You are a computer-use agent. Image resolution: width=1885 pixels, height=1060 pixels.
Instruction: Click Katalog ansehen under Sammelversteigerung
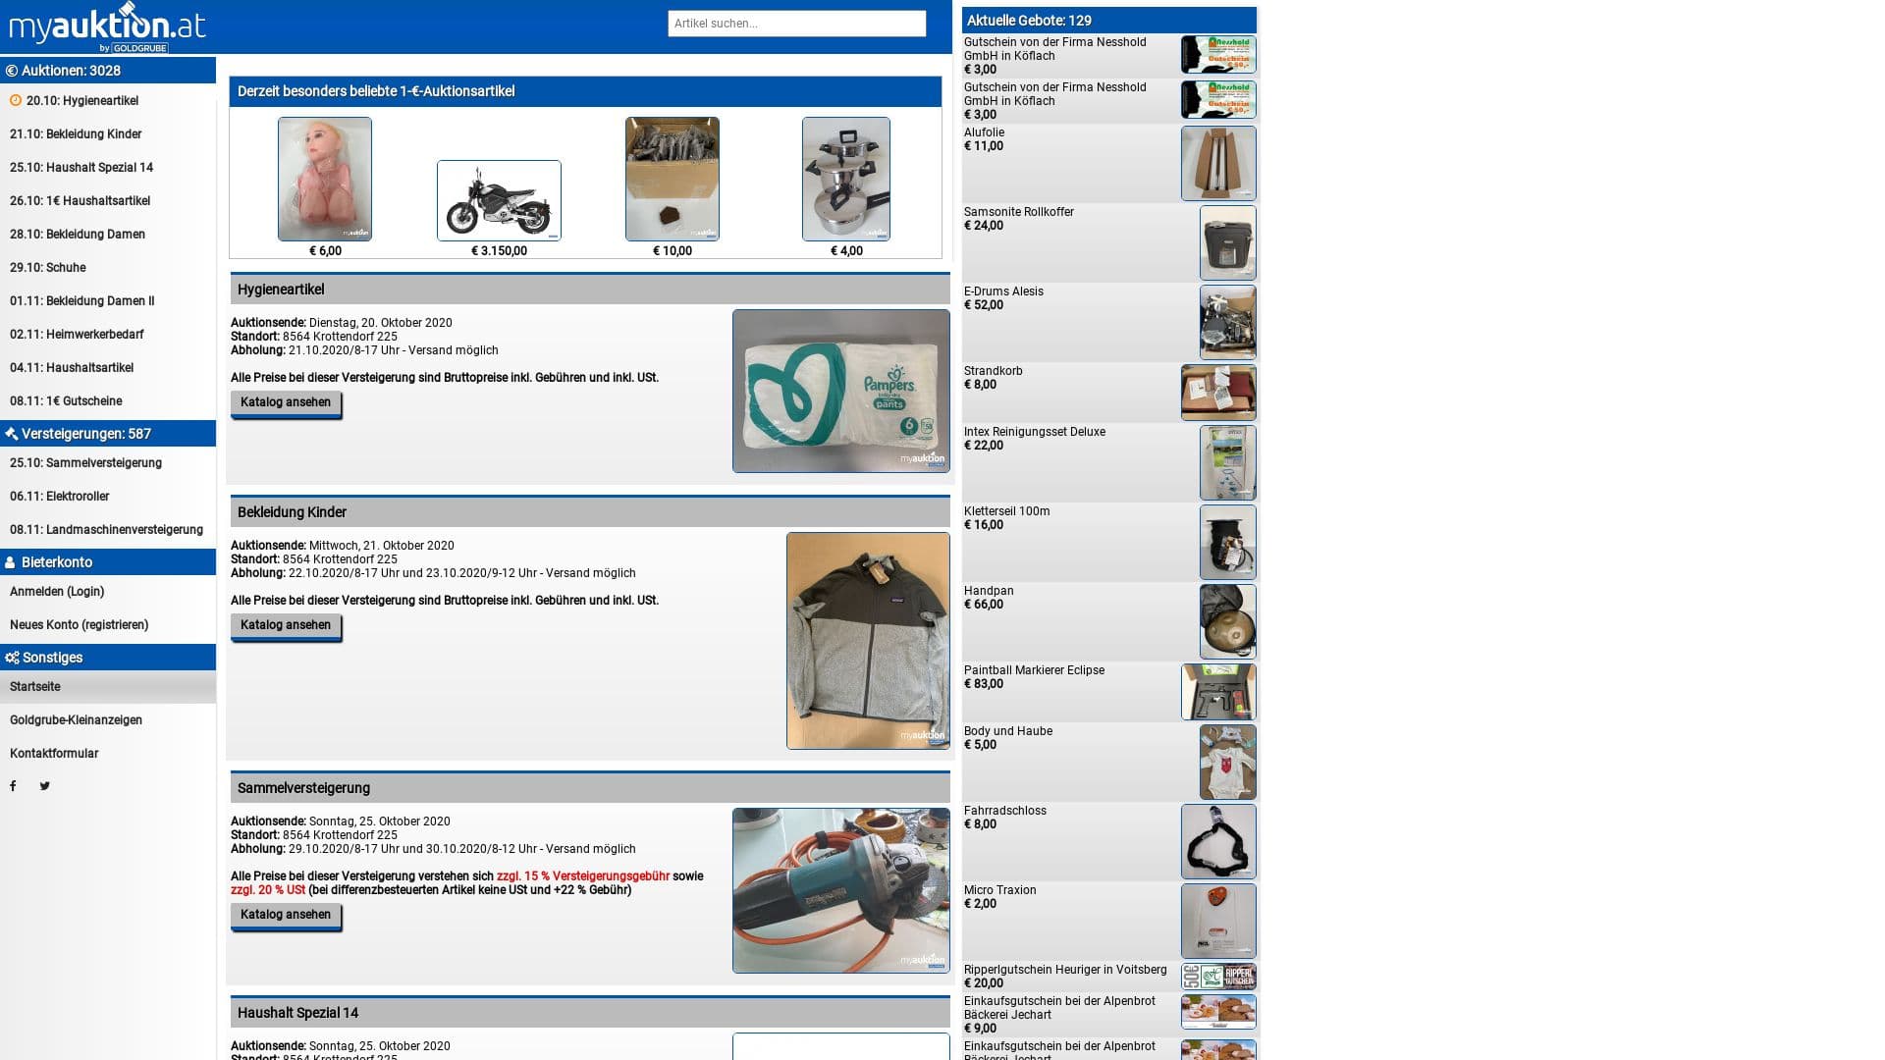(286, 915)
